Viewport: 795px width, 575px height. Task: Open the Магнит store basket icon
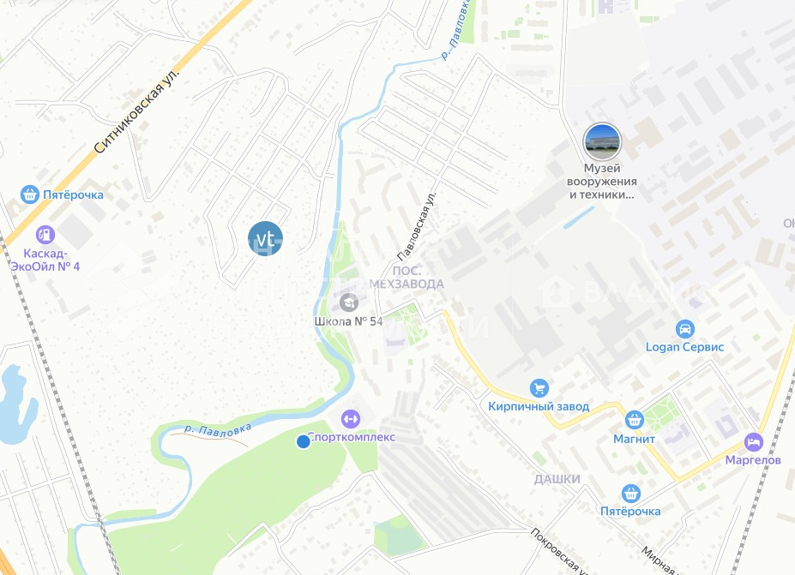pos(635,420)
